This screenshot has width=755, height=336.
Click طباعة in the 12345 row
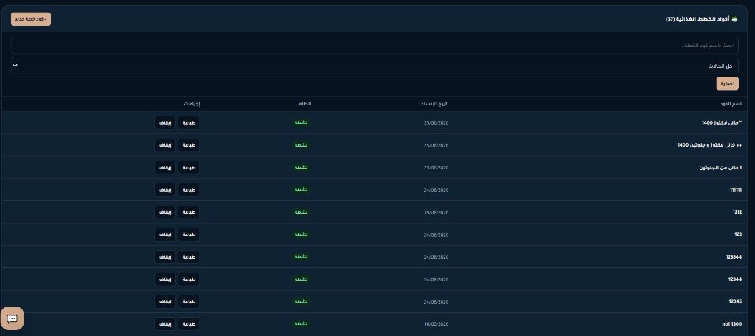[189, 301]
